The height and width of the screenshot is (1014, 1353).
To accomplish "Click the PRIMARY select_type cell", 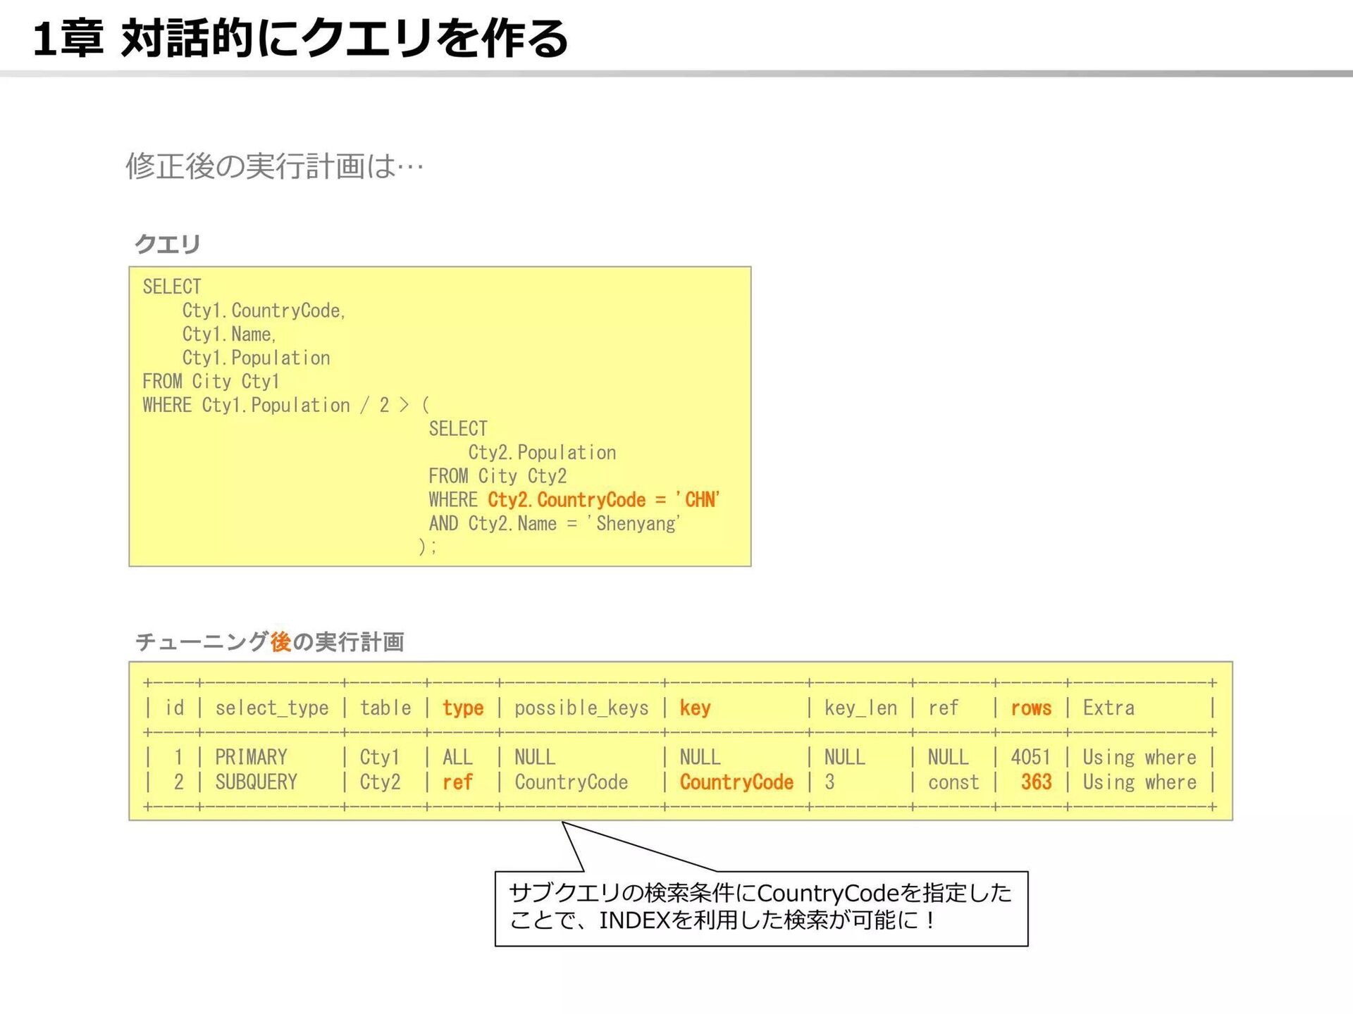I will point(251,758).
